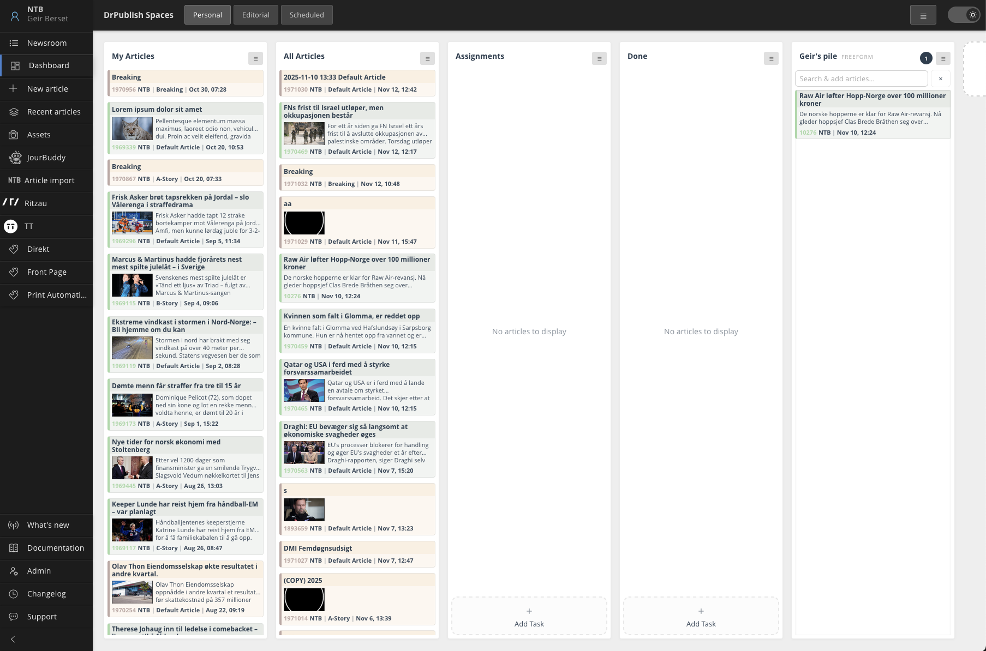Open the Done column options menu

pyautogui.click(x=771, y=58)
